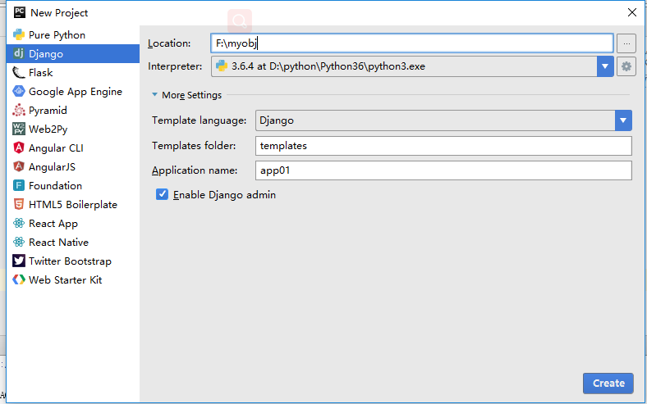Close the New Project dialog
The width and height of the screenshot is (647, 404).
pyautogui.click(x=631, y=12)
